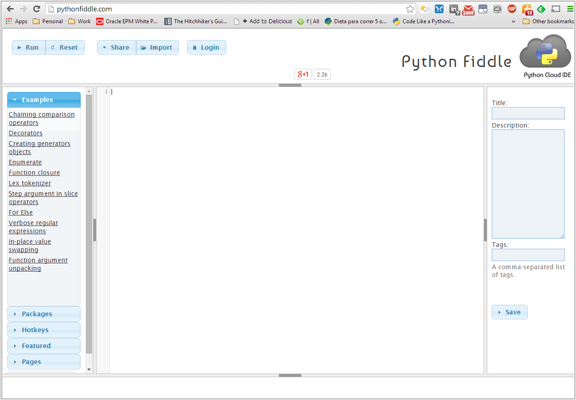Viewport: 576px width, 400px height.
Task: Open the Other bookmarks folder
Action: coord(548,21)
